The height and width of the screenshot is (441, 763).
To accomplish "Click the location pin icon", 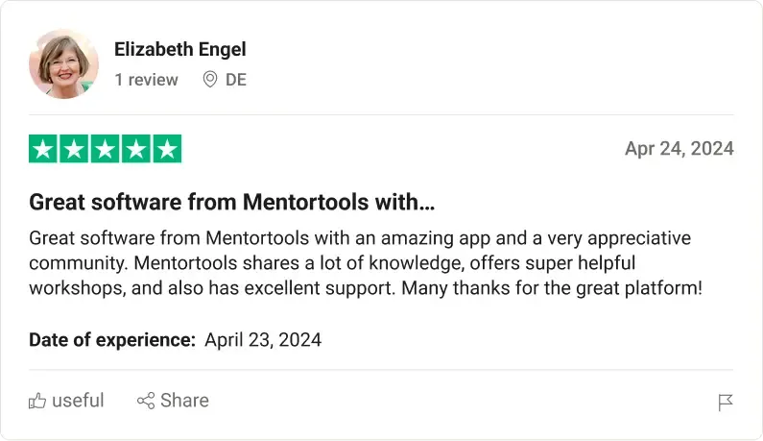I will click(x=210, y=80).
